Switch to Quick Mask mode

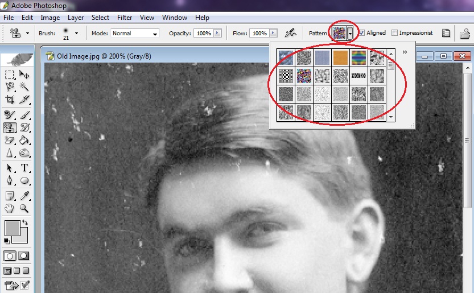24,256
